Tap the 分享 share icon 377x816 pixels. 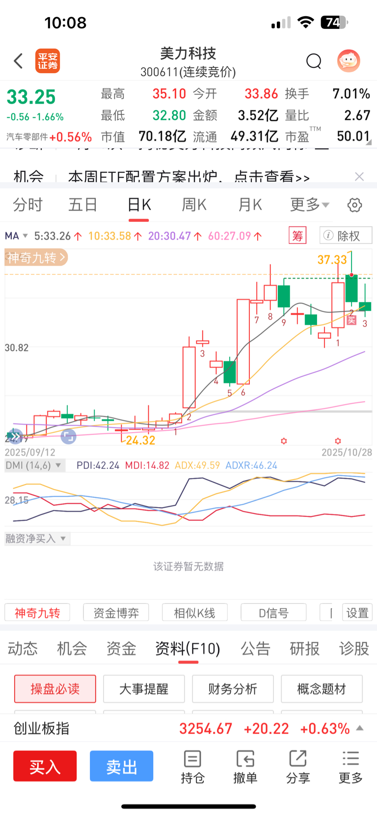(298, 767)
